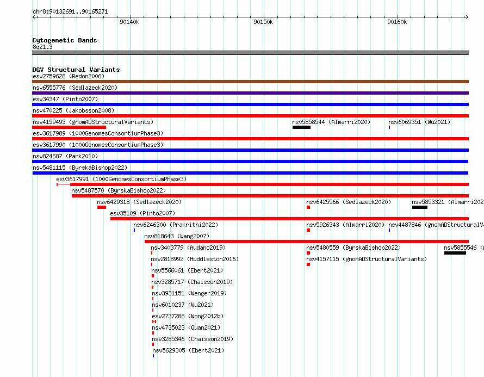Viewport: 484px width, 377px height.
Task: Open nsv5858544 (Almarri2020) label
Action: point(331,122)
